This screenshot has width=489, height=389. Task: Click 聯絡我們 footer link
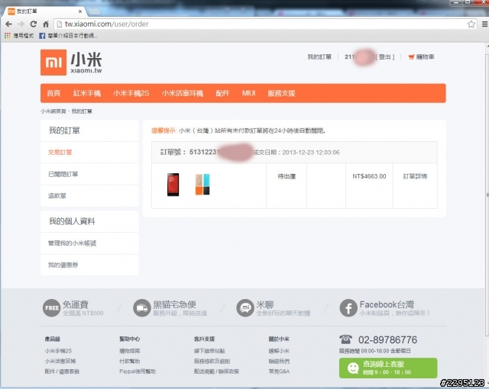tap(279, 362)
